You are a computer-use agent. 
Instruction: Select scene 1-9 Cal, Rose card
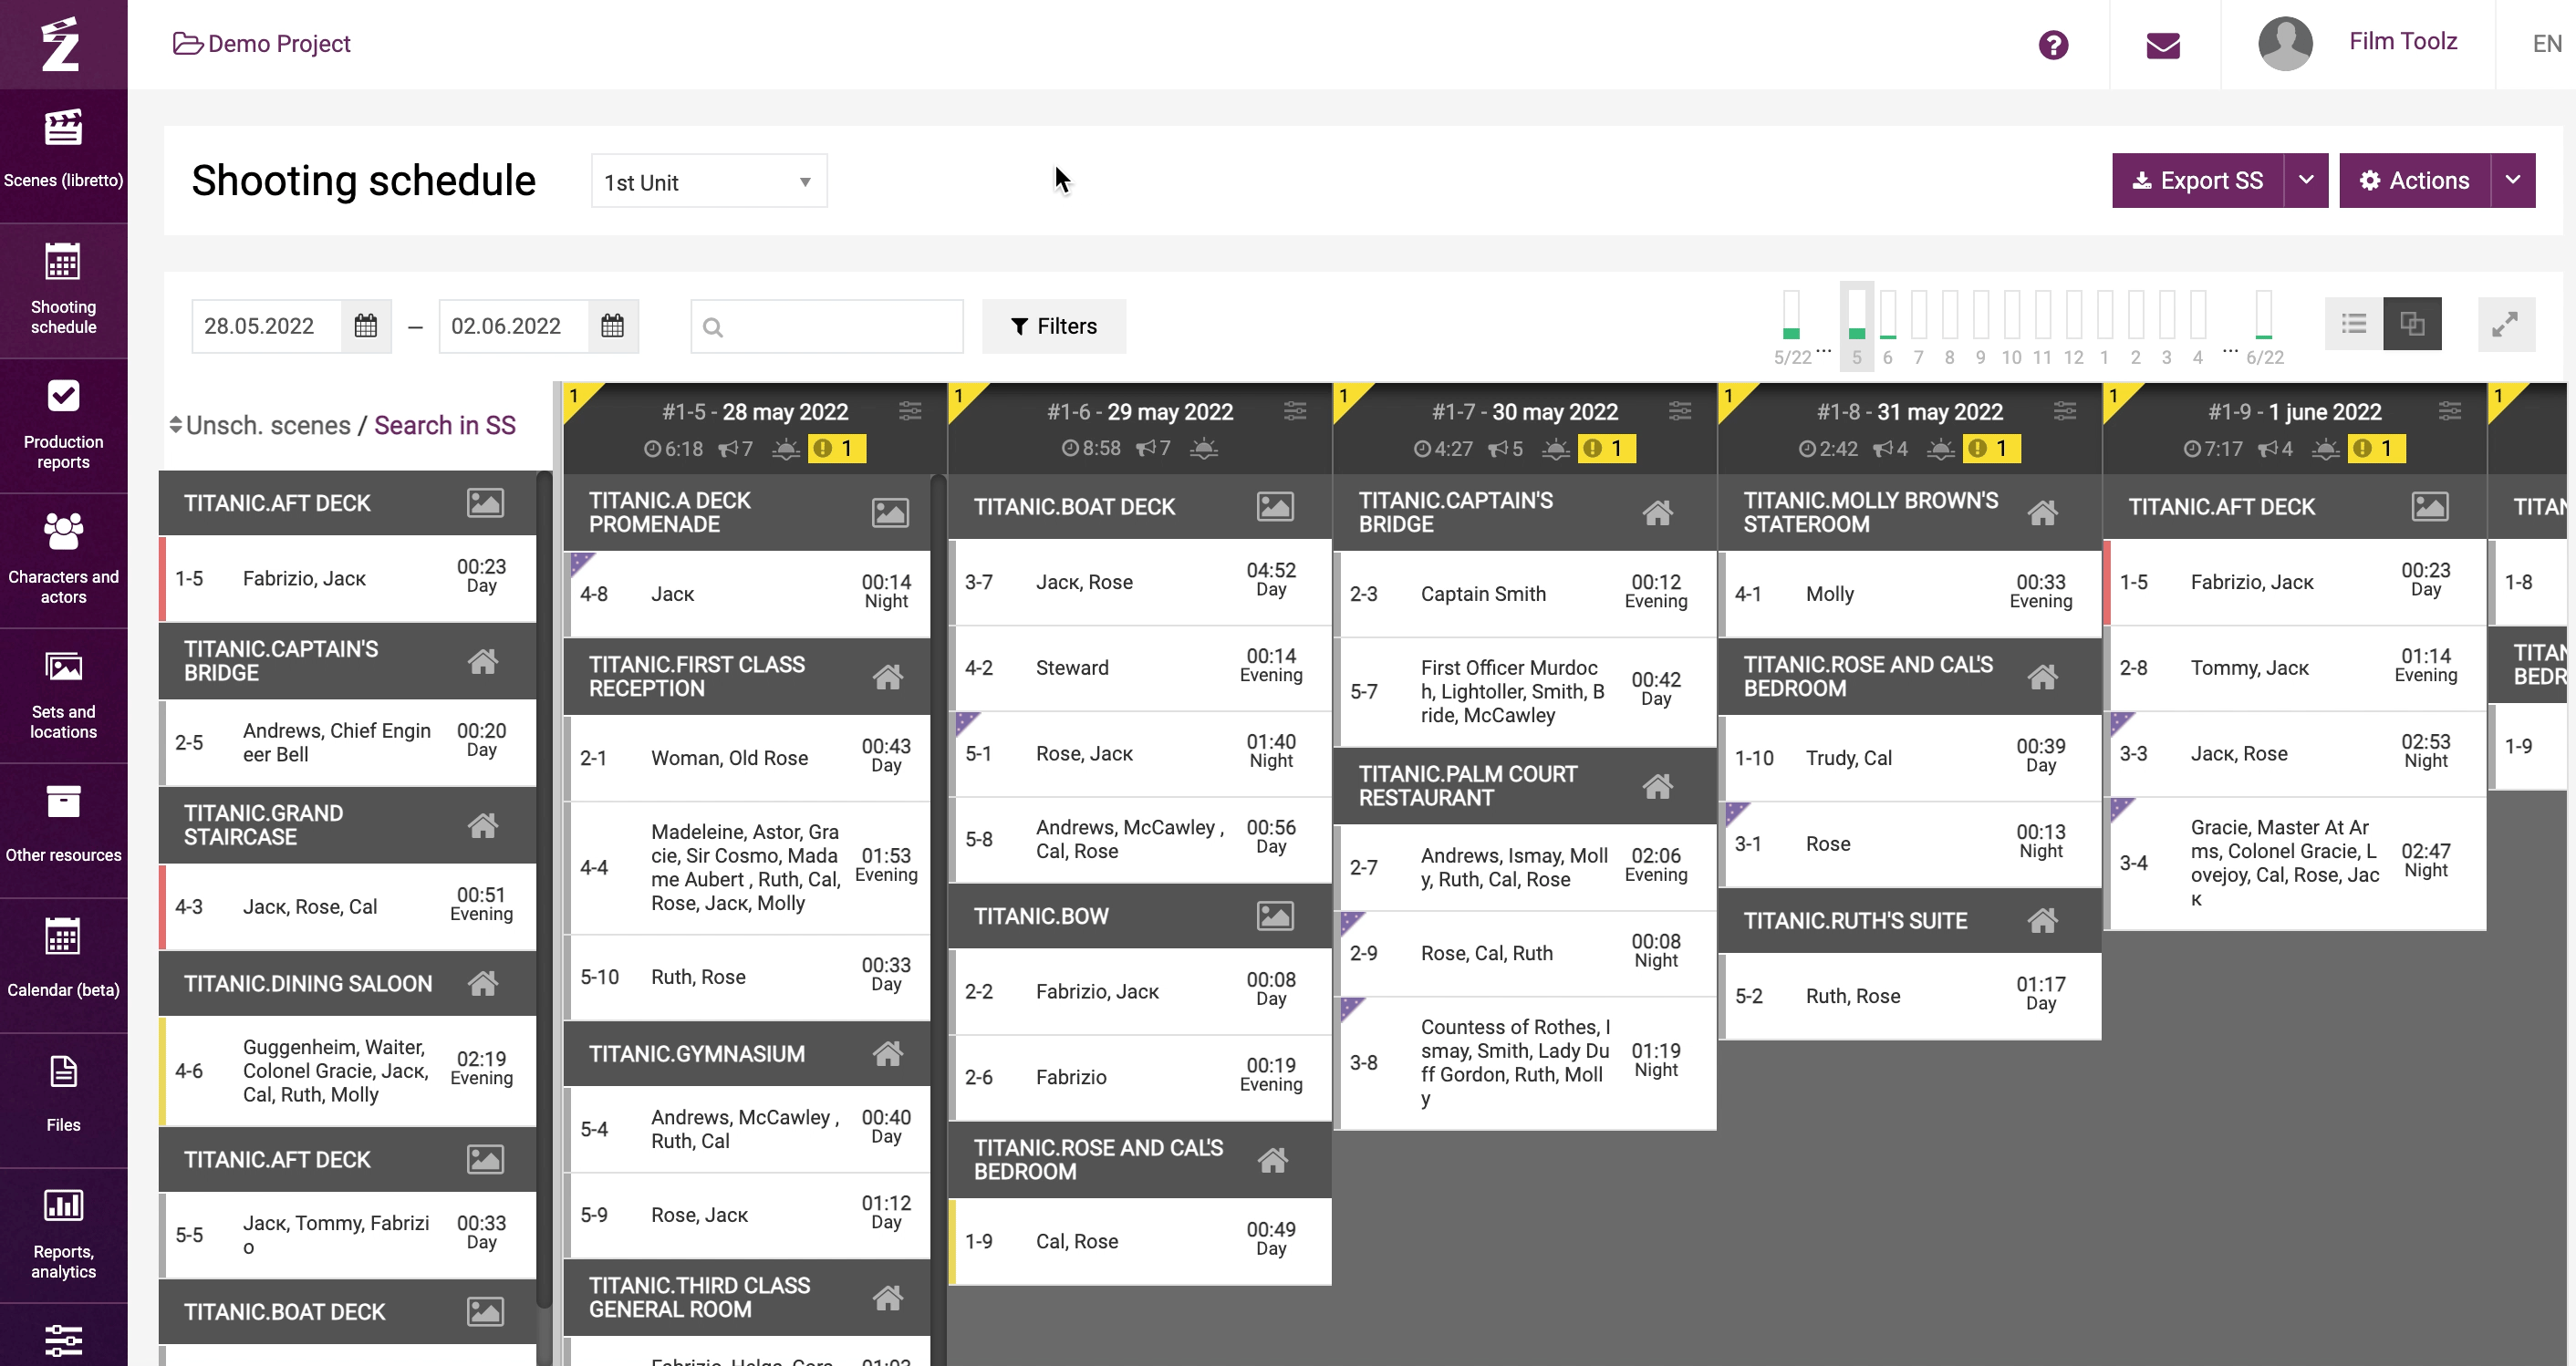coord(1140,1241)
